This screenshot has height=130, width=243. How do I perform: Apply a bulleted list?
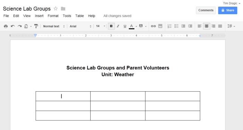point(176,26)
